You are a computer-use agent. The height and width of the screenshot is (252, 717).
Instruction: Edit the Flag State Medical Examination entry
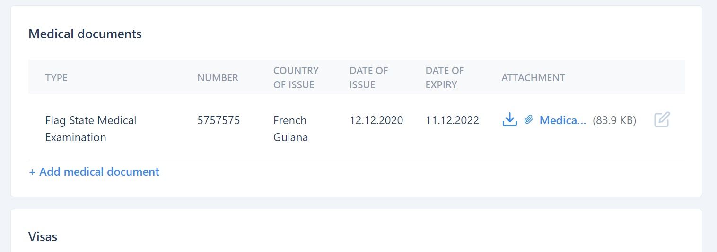pyautogui.click(x=662, y=120)
